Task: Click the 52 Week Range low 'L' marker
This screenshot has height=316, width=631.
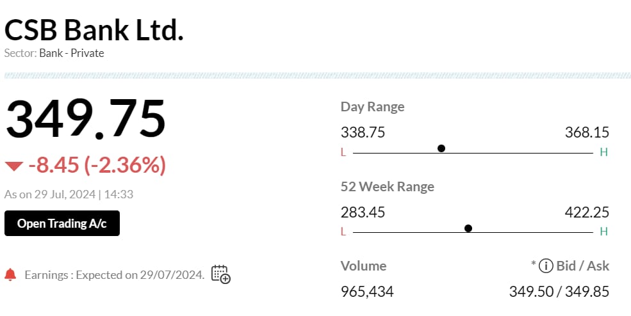Action: (x=343, y=232)
